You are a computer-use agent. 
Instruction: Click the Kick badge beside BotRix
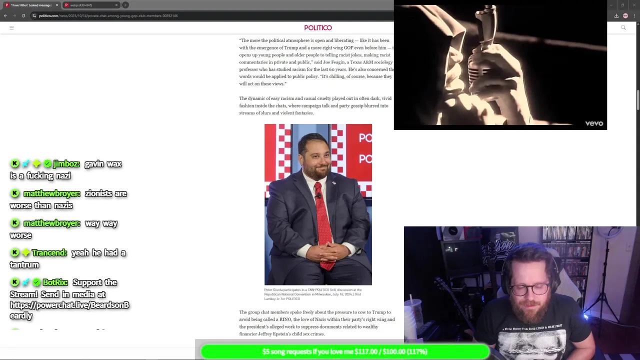pos(15,282)
